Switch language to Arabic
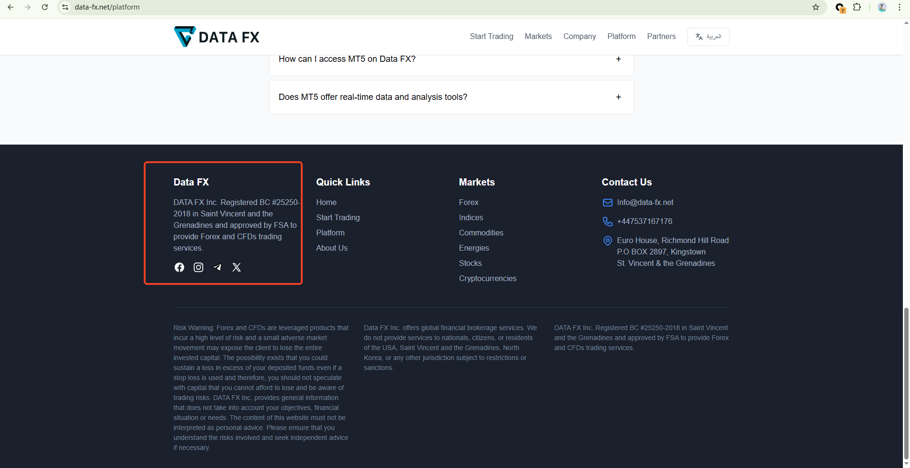The image size is (910, 468). (708, 37)
